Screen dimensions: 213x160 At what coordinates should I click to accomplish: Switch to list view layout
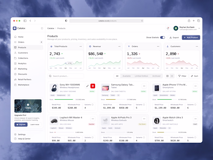[x=172, y=76]
